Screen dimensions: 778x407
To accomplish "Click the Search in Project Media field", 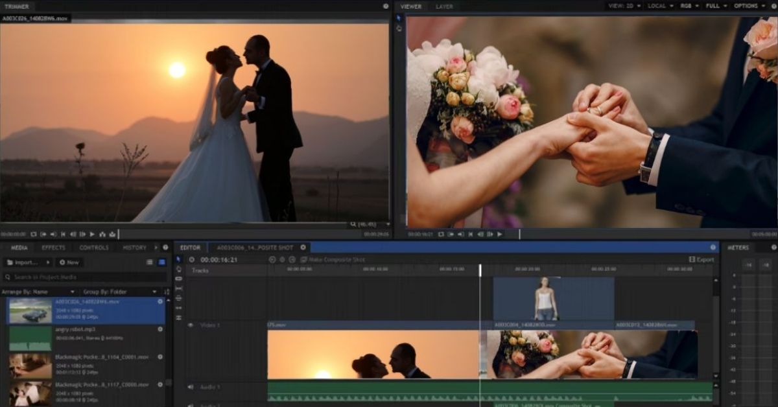I will click(83, 277).
